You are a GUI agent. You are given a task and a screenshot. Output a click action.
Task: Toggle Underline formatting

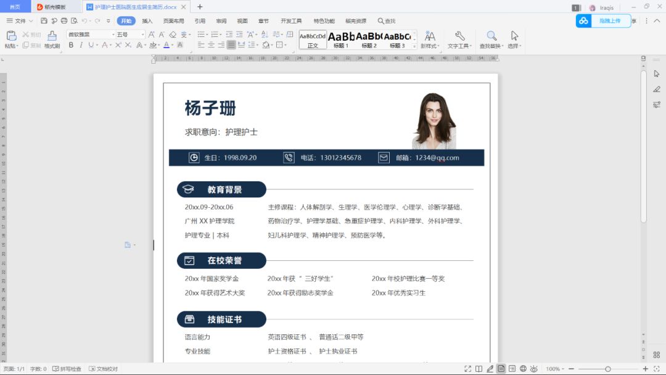(x=91, y=45)
